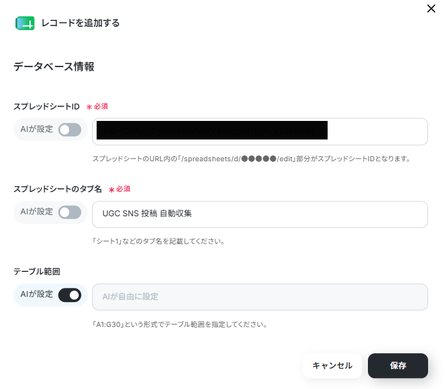Image resolution: width=446 pixels, height=389 pixels.
Task: Save settings with the 保存 button
Action: click(x=398, y=366)
